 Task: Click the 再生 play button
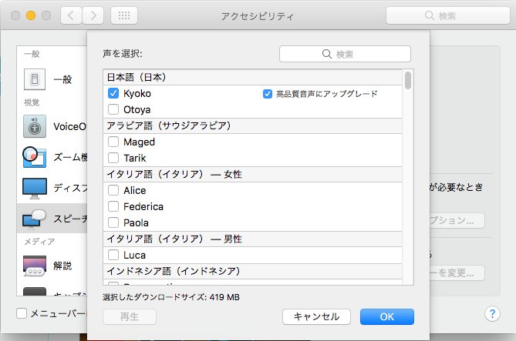130,316
